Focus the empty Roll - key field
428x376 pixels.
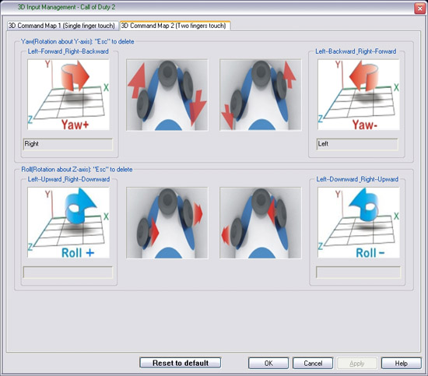358,272
